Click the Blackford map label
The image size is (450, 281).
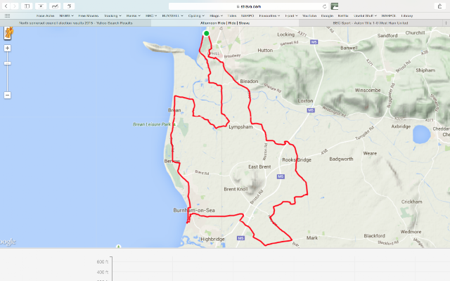click(375, 236)
